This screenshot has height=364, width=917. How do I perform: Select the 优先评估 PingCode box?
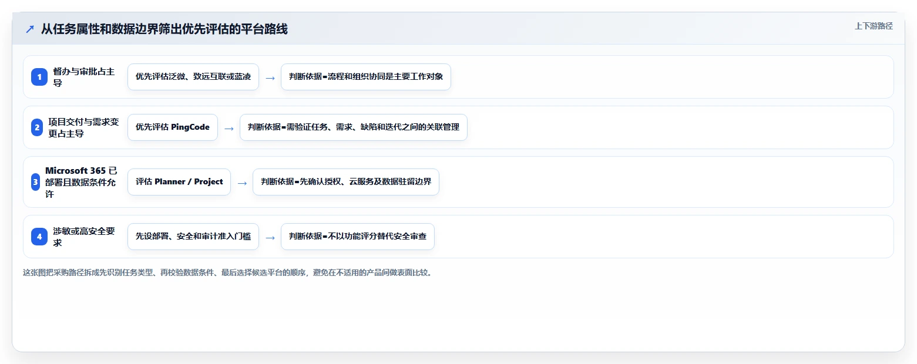173,127
